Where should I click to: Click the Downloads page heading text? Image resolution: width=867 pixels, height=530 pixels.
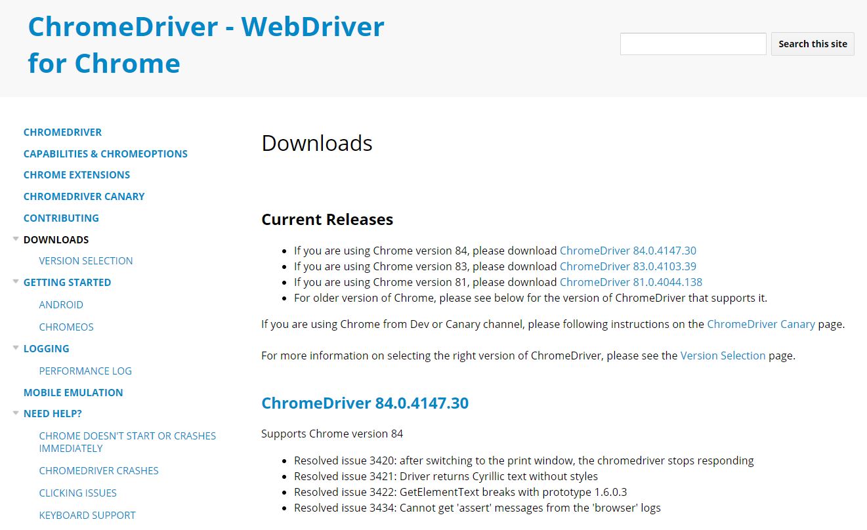pyautogui.click(x=317, y=143)
